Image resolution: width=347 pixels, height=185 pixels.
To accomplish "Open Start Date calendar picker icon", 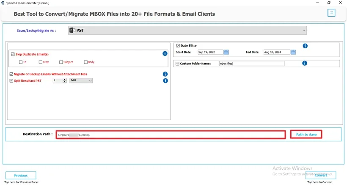I will [226, 52].
